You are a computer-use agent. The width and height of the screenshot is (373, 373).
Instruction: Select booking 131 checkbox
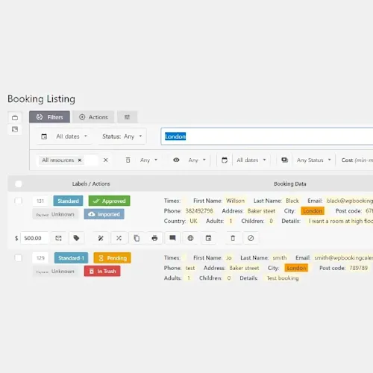[x=19, y=201]
